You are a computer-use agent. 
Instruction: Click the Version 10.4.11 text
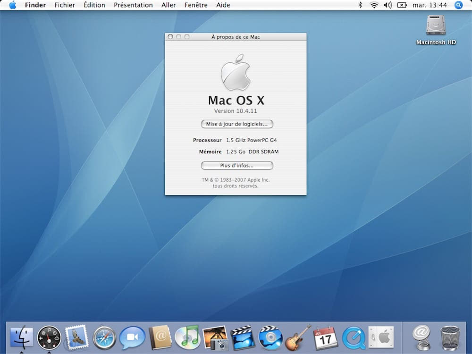tap(236, 111)
